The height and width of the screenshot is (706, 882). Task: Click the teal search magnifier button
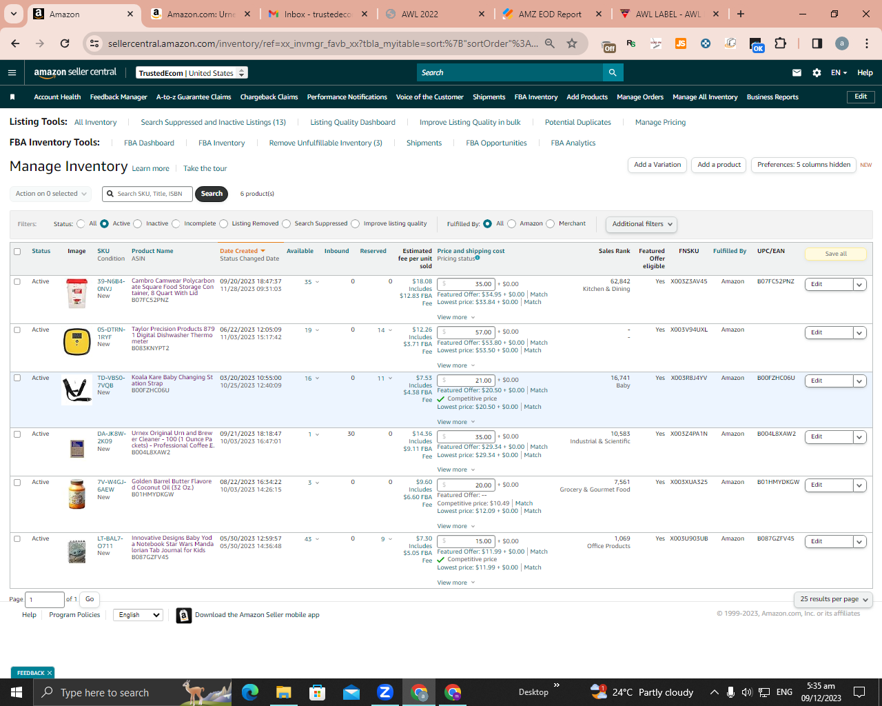[613, 72]
